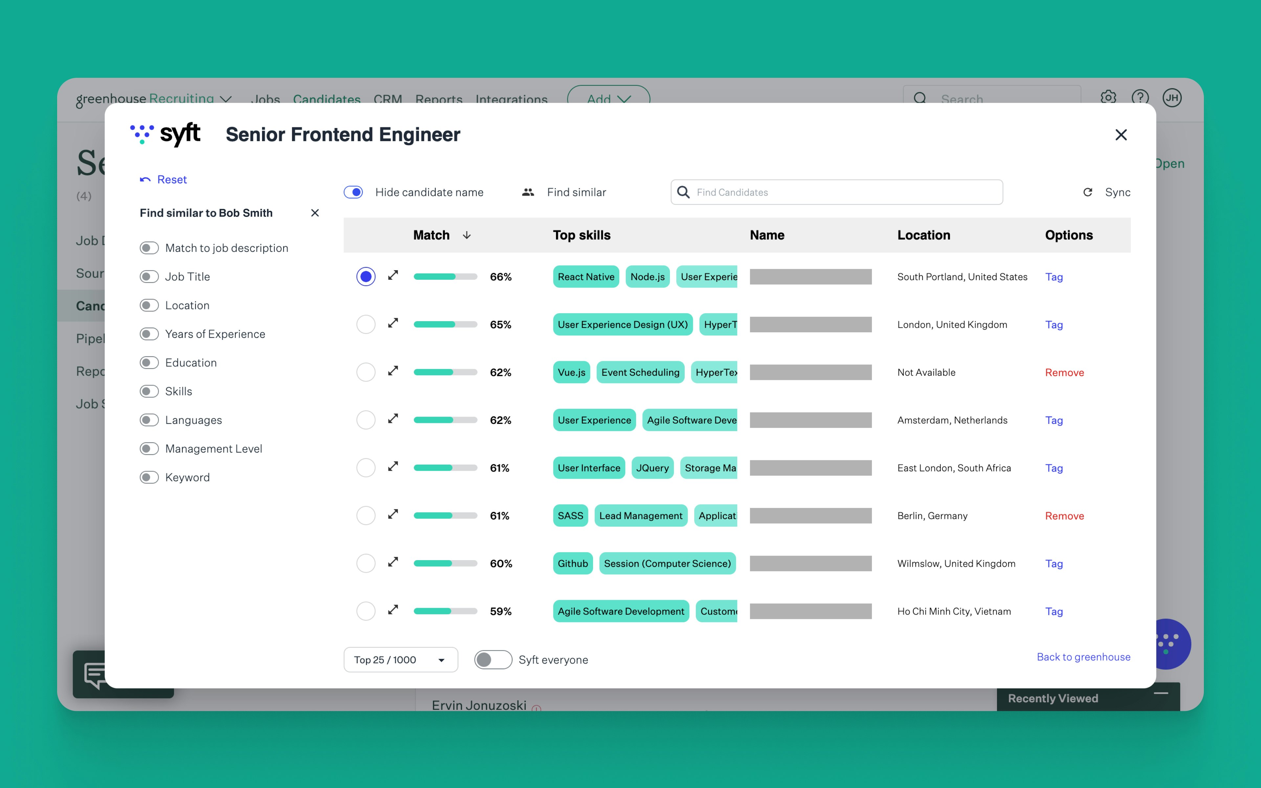Screen dimensions: 1261x788
Task: Turn on the Years of Experience filter
Action: point(149,334)
